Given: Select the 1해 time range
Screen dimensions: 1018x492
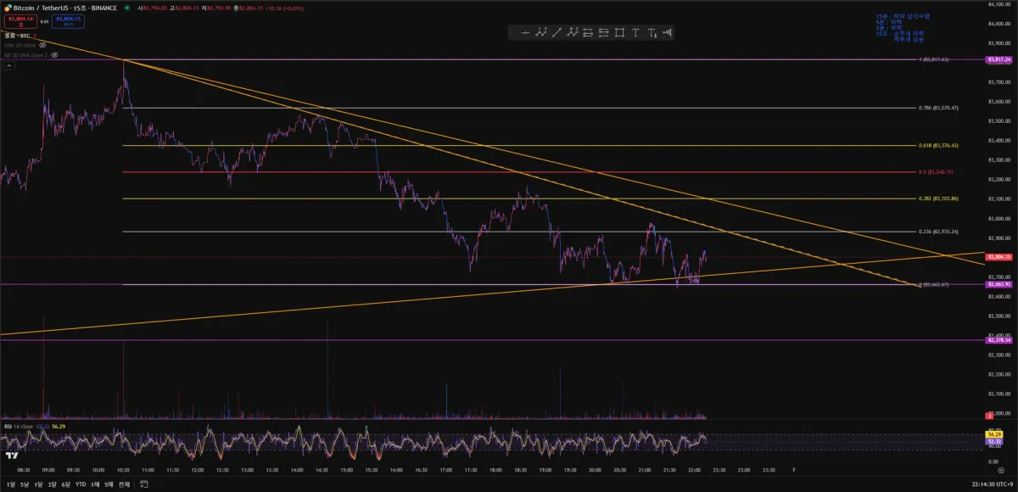Looking at the screenshot, I should pyautogui.click(x=95, y=484).
